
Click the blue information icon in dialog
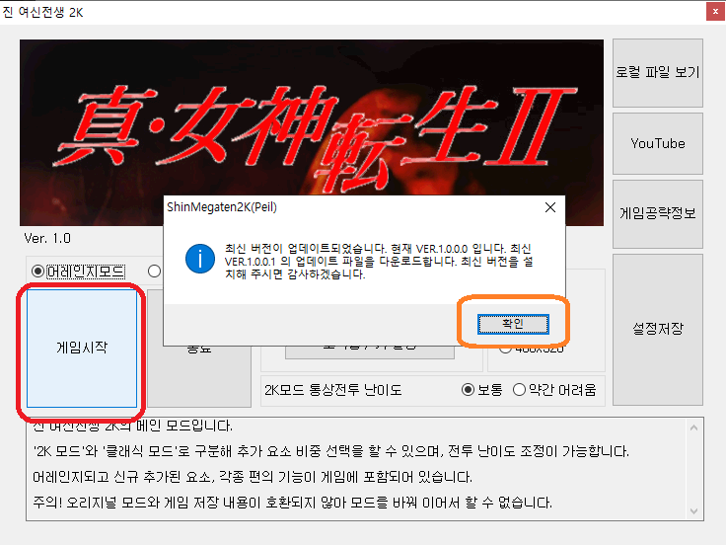(x=200, y=259)
